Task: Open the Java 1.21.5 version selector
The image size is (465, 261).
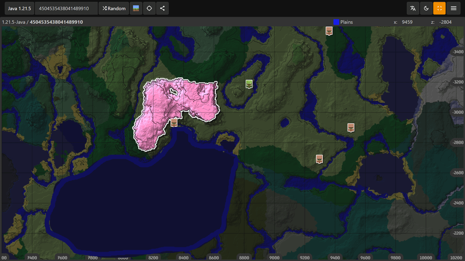Action: point(19,8)
